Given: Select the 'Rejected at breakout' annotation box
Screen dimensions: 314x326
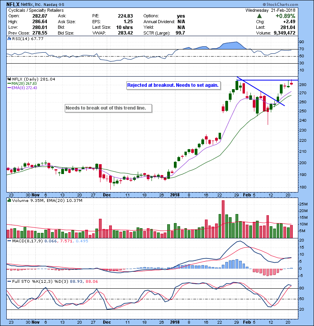Looking at the screenshot, I should tap(173, 85).
